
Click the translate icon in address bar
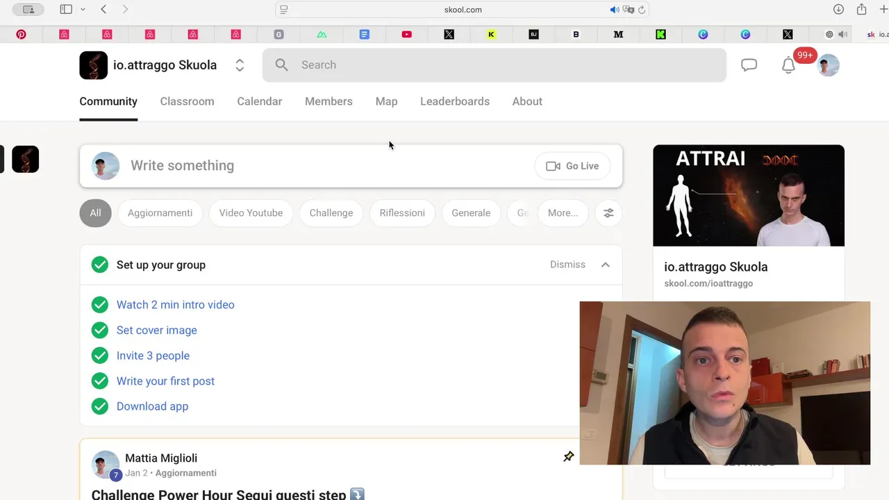click(x=629, y=10)
